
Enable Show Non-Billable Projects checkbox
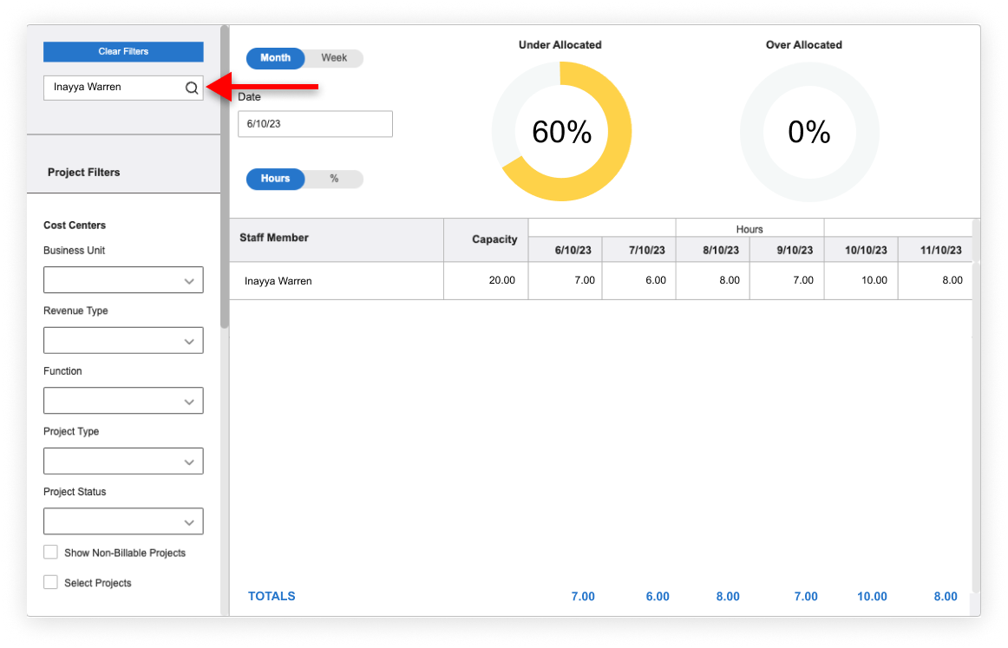(x=51, y=553)
